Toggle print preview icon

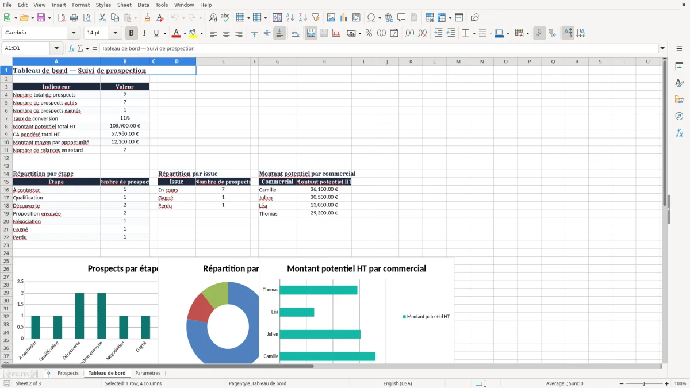click(86, 18)
